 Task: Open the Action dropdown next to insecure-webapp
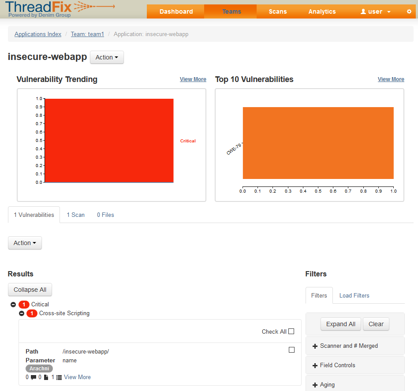pyautogui.click(x=107, y=57)
